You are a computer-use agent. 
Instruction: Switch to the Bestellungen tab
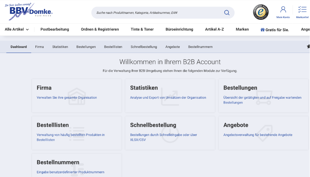pyautogui.click(x=86, y=47)
